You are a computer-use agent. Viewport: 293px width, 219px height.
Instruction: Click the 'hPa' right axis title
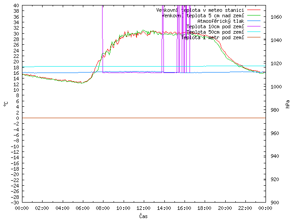point(288,104)
